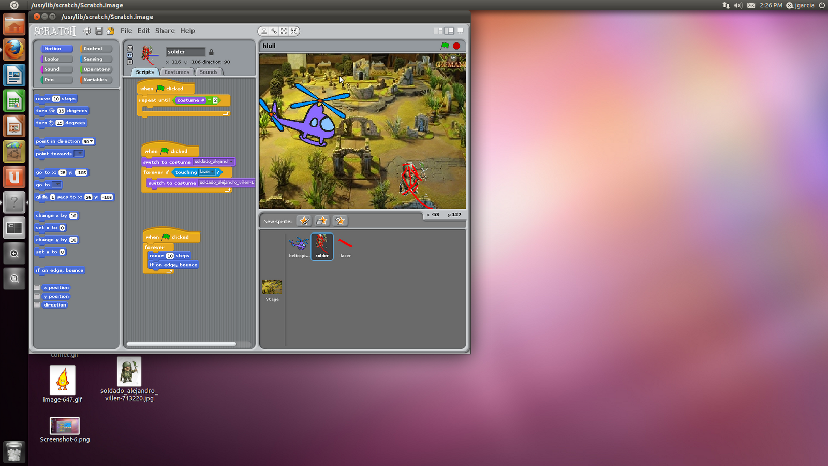
Task: Select solder sprite thumbnail
Action: (x=322, y=246)
